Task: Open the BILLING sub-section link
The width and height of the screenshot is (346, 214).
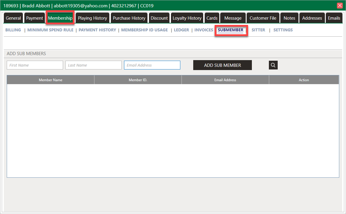Action: (x=13, y=30)
